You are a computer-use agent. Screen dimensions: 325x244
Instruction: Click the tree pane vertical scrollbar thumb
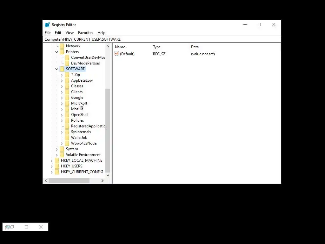coord(108,130)
